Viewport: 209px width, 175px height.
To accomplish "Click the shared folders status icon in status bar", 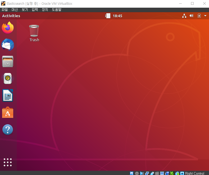I will [x=157, y=173].
